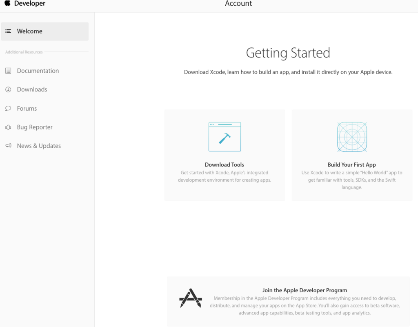Click the Bug Reporter bug icon

click(8, 127)
